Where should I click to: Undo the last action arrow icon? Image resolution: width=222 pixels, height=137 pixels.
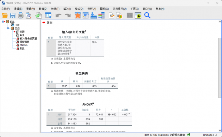pyautogui.click(x=58, y=16)
